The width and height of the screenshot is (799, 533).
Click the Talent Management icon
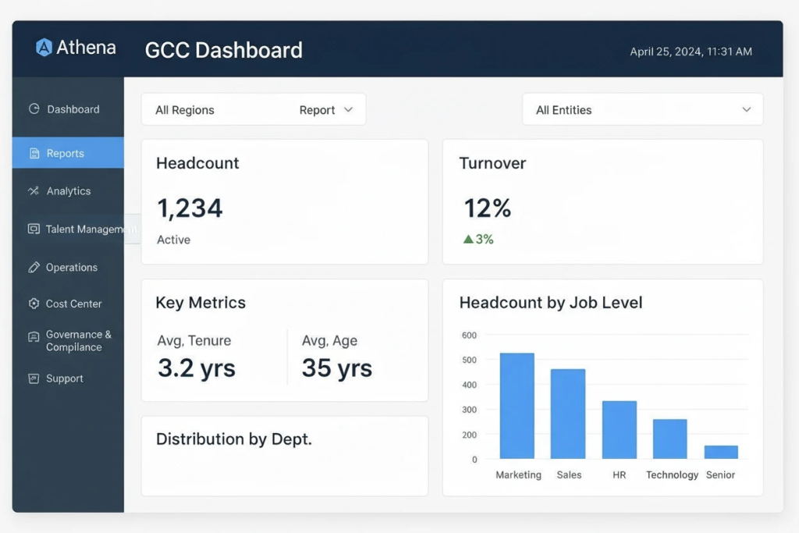click(x=34, y=229)
